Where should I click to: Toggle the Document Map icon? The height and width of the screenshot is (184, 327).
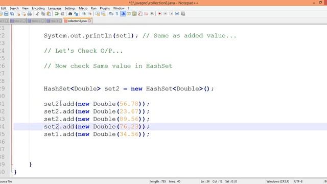coord(134,14)
